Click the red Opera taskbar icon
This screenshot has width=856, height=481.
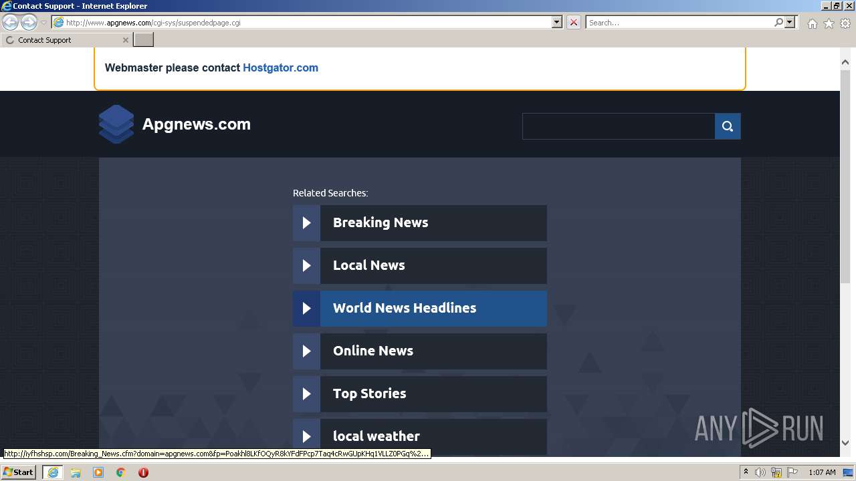click(143, 472)
